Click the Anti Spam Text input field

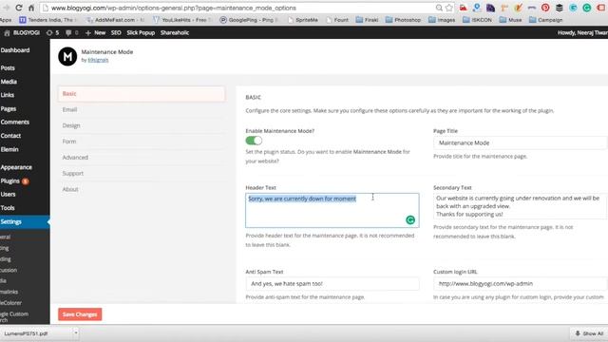pos(332,284)
